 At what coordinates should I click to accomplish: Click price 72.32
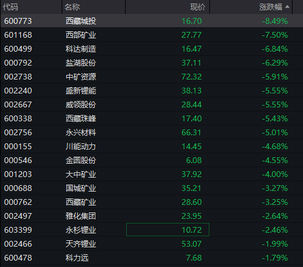191,77
